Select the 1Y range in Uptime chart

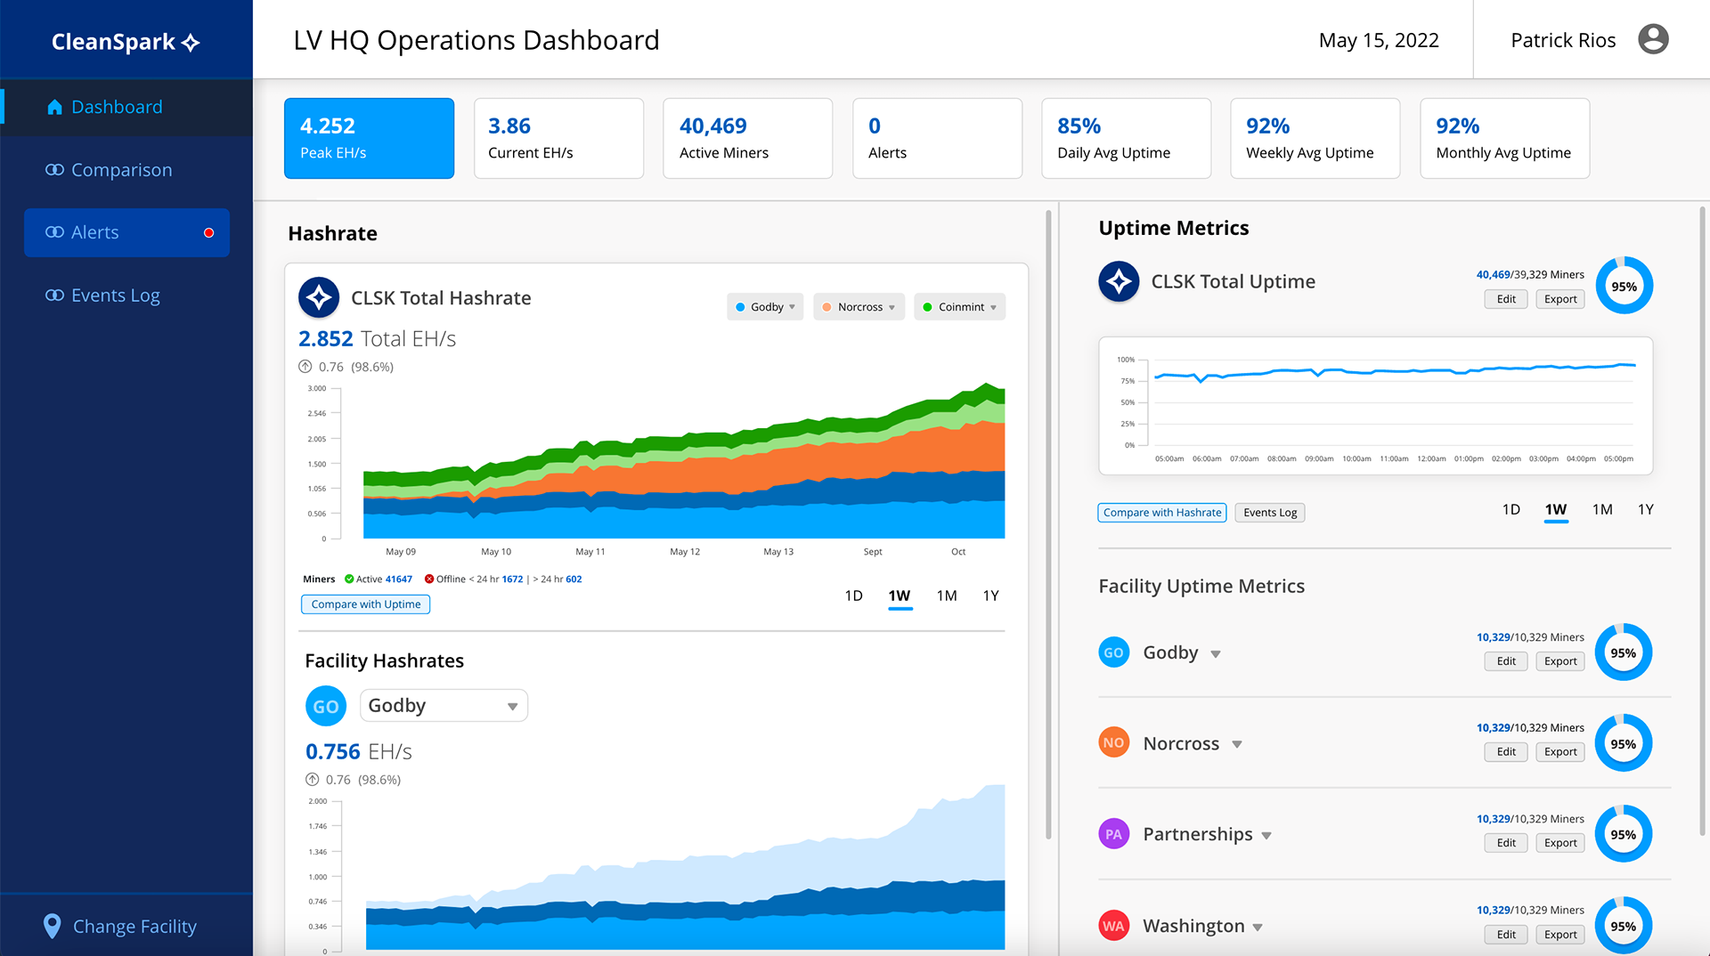[x=1646, y=509]
